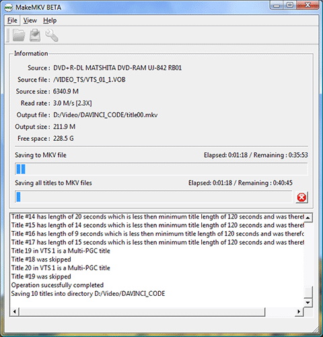Open the View menu

30,20
